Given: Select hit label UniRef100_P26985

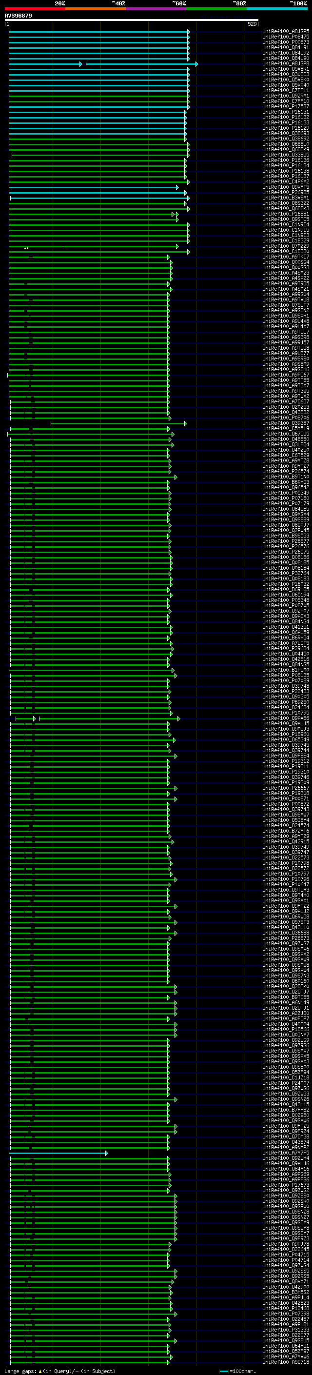Looking at the screenshot, I should pos(285,193).
